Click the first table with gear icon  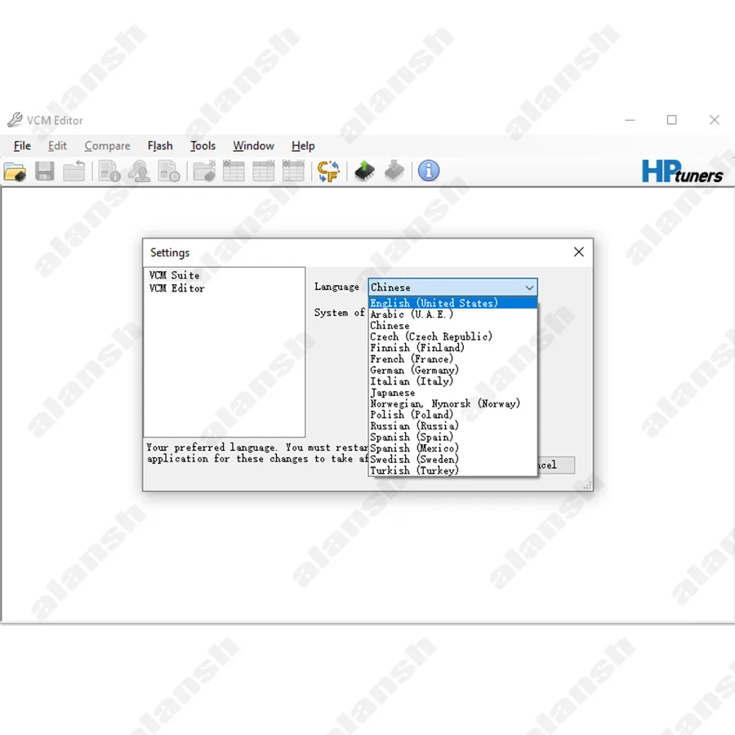(234, 171)
